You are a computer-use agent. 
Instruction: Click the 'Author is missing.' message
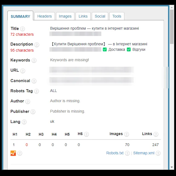click(65, 101)
